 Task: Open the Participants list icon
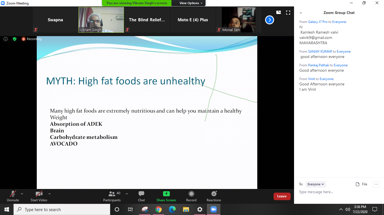pos(112,196)
